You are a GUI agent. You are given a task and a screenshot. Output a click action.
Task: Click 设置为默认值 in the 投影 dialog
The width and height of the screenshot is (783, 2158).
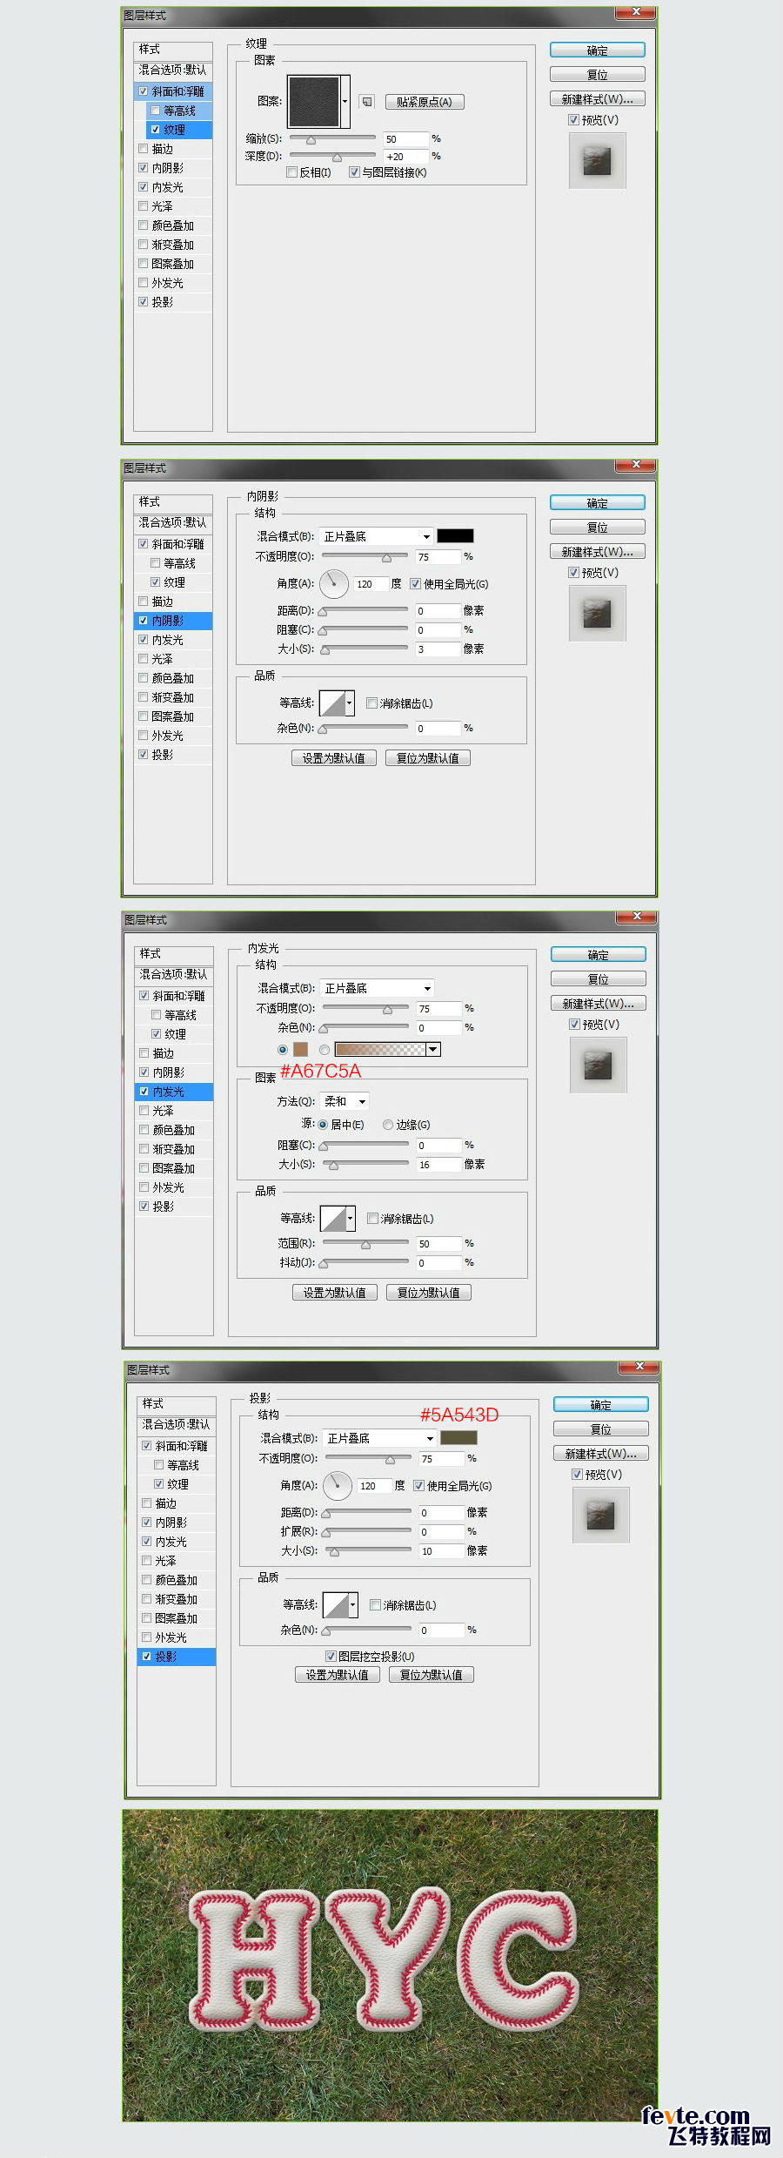click(x=338, y=1675)
